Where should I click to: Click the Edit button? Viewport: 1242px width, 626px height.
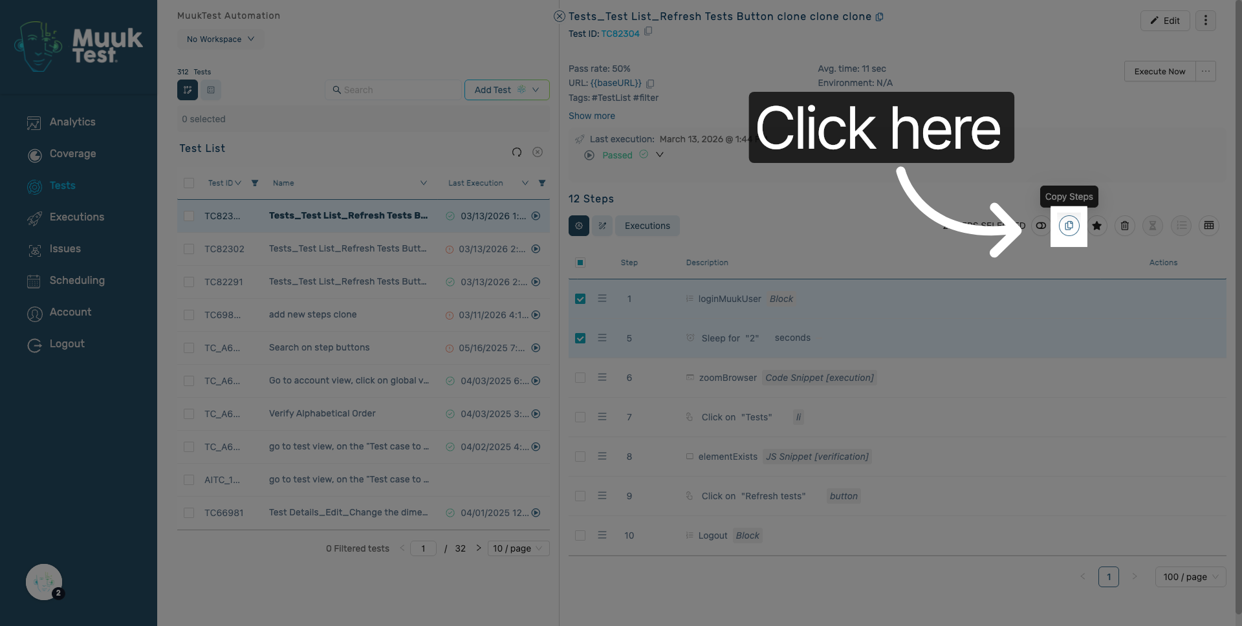click(x=1165, y=21)
